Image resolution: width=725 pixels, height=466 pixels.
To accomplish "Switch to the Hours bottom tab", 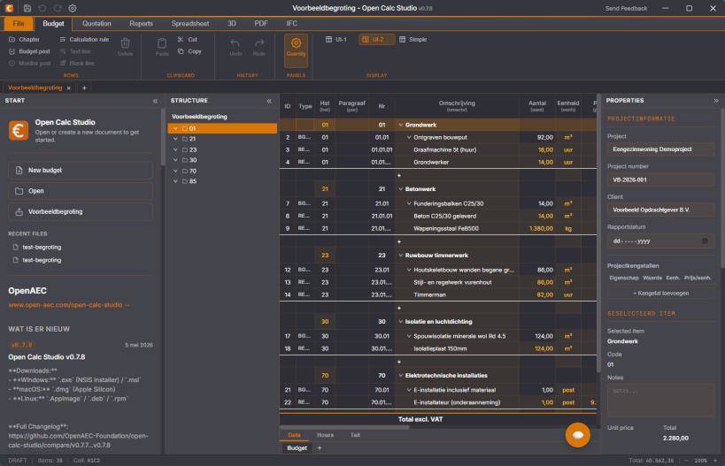I will [325, 435].
